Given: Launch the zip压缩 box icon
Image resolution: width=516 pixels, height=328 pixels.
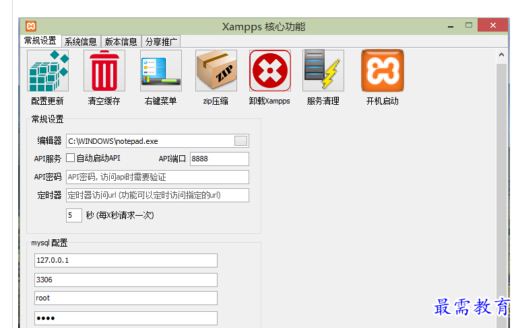Looking at the screenshot, I should [216, 71].
